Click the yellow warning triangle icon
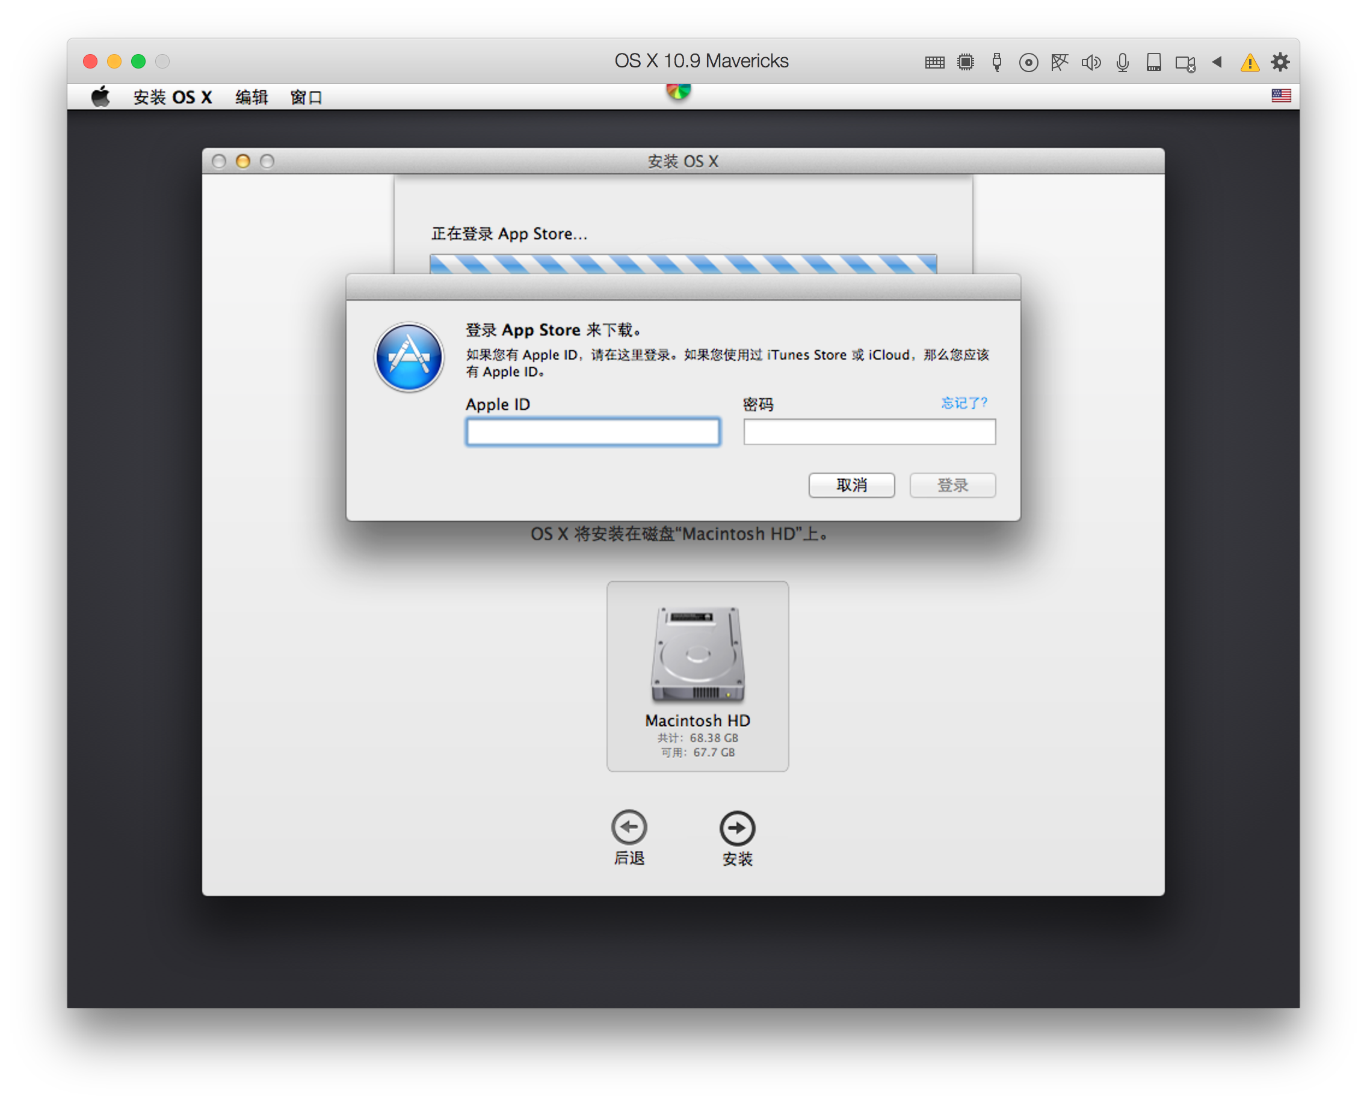The image size is (1367, 1104). coord(1250,63)
